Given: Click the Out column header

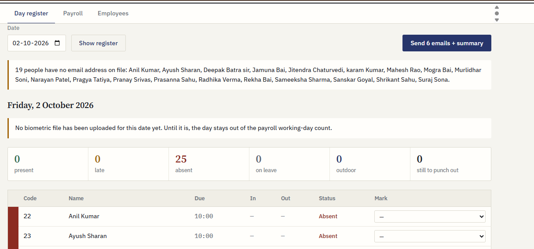Looking at the screenshot, I should pyautogui.click(x=285, y=198).
